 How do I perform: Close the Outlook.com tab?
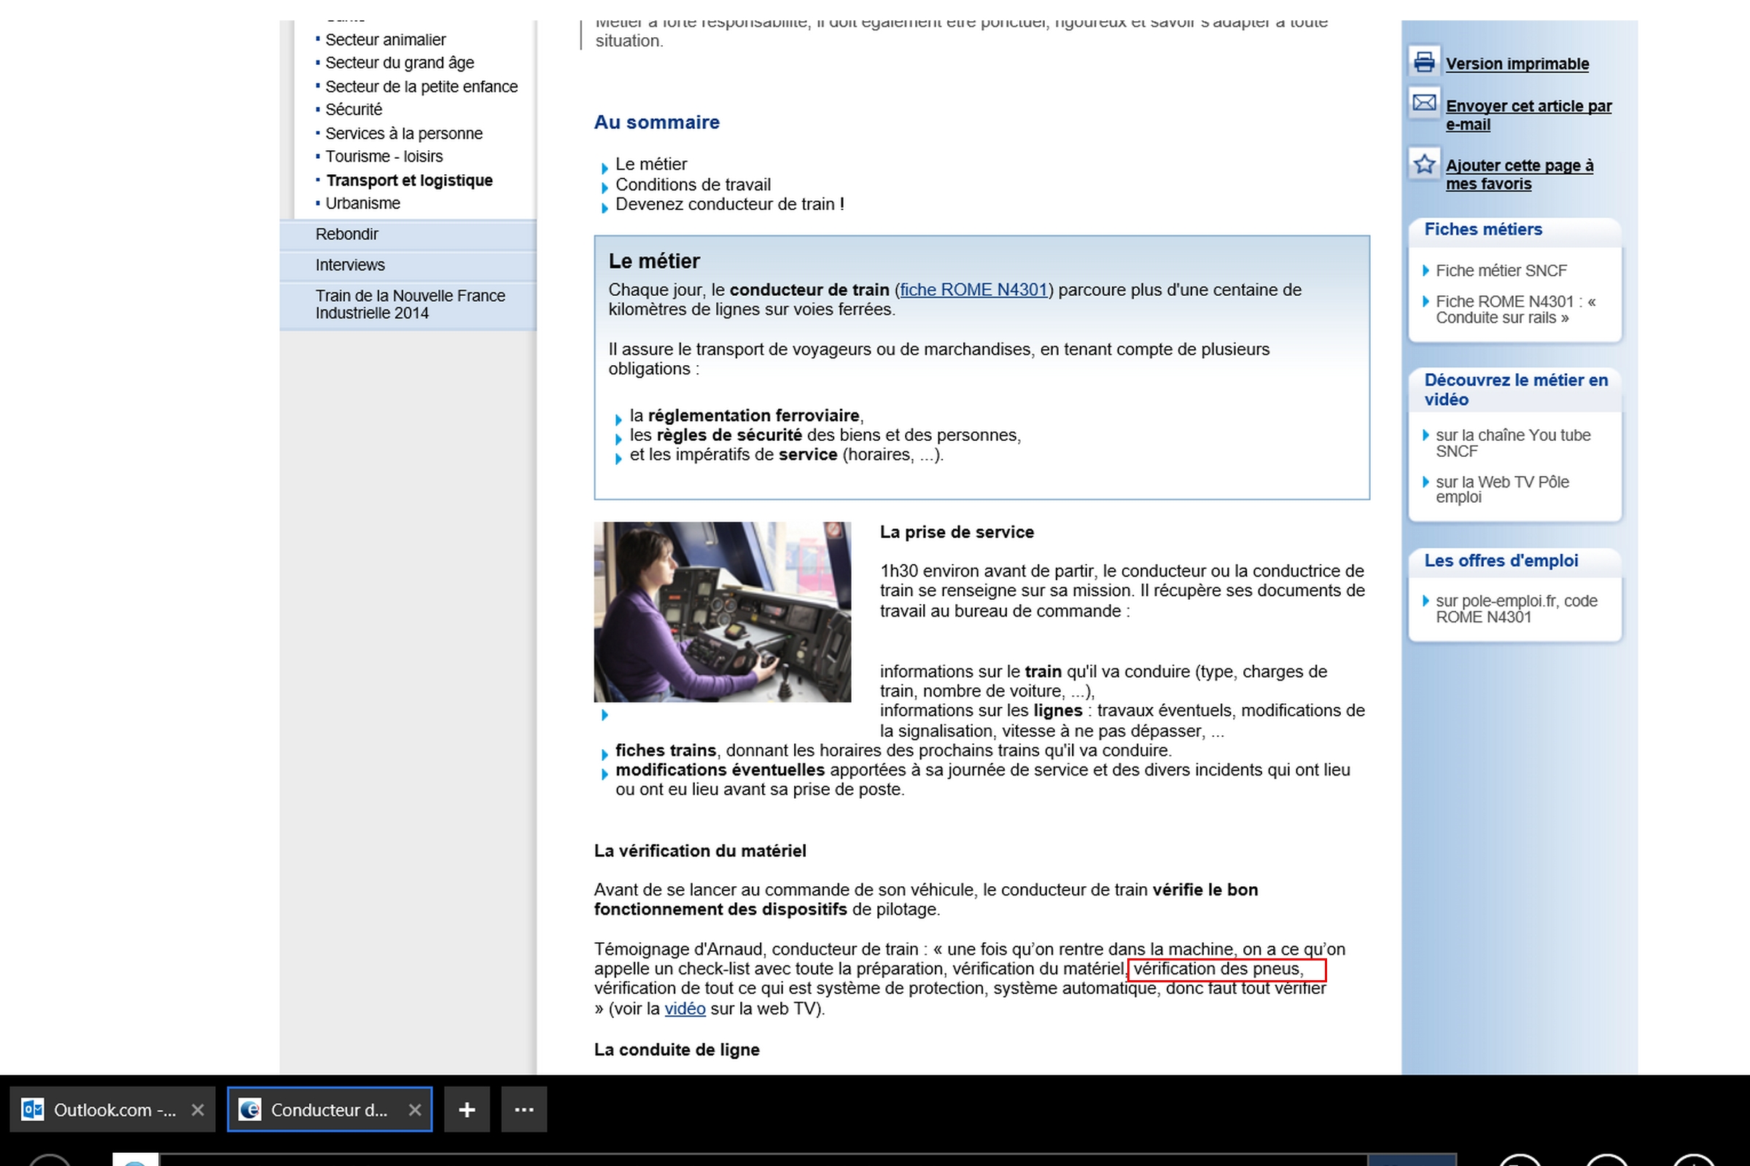(197, 1109)
